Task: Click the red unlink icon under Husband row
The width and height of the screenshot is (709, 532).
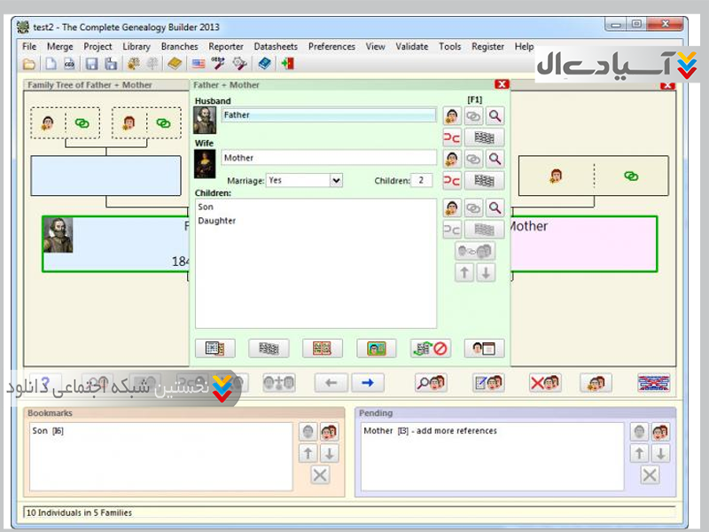Action: click(452, 137)
